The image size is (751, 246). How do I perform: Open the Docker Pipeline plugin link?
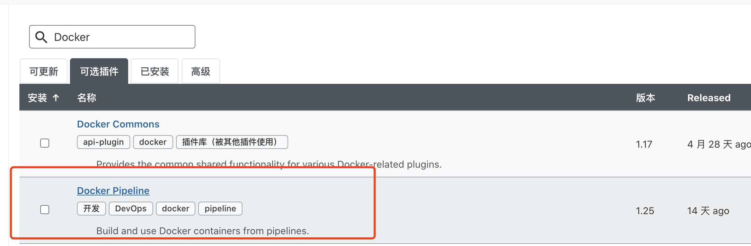coord(113,191)
